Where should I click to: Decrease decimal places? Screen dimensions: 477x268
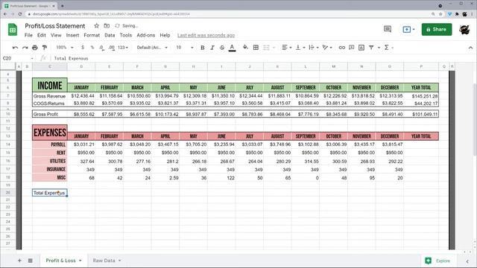(101, 48)
